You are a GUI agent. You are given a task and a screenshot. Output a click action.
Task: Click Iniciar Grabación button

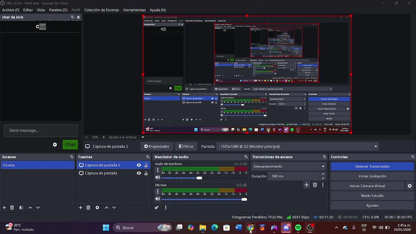(x=372, y=176)
